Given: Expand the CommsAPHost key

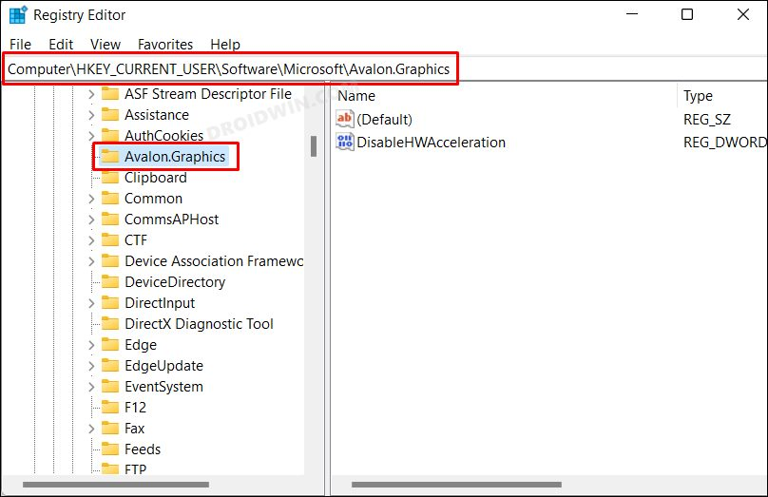Looking at the screenshot, I should coord(91,220).
